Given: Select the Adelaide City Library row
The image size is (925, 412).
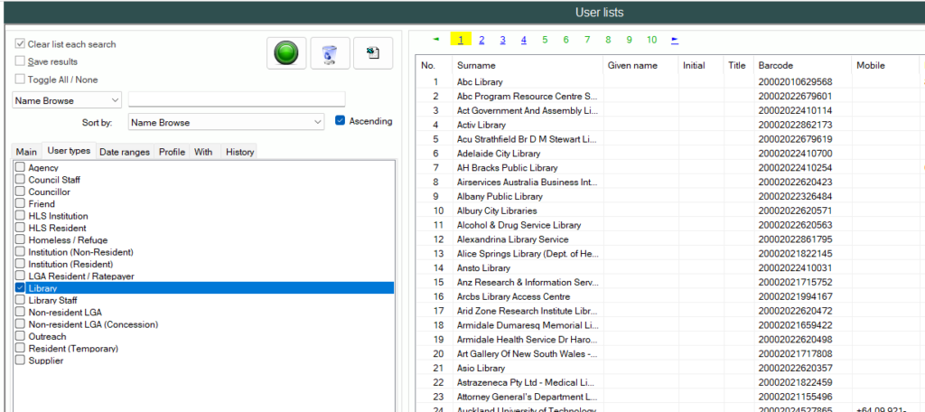Looking at the screenshot, I should click(670, 153).
